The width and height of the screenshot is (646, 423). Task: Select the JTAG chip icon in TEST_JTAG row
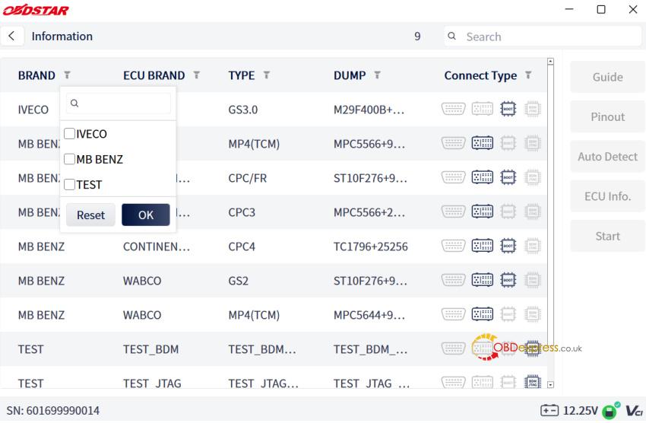[x=532, y=382]
